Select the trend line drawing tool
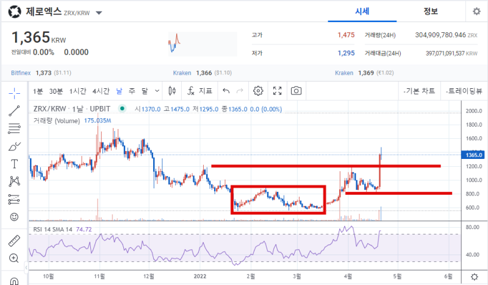Screen dimensions: 488x285 (x=14, y=111)
